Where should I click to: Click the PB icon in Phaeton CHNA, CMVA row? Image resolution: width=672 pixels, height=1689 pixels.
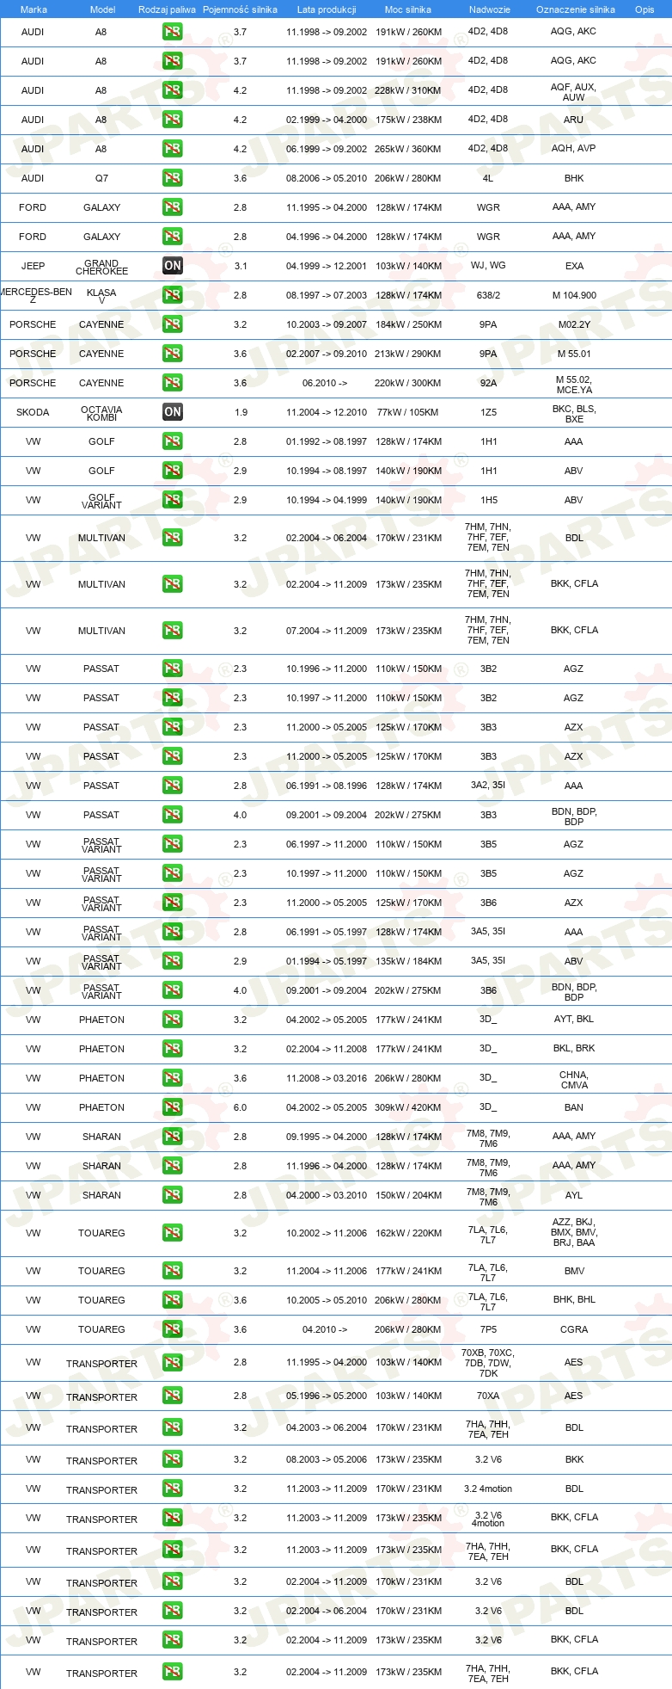(173, 1078)
